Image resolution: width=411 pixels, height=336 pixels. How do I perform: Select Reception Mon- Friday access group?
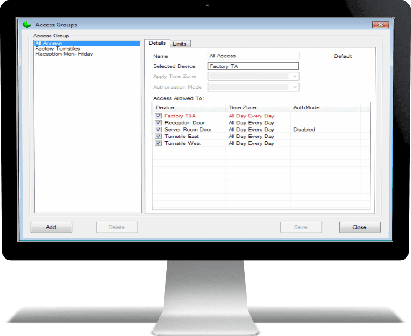[x=64, y=54]
